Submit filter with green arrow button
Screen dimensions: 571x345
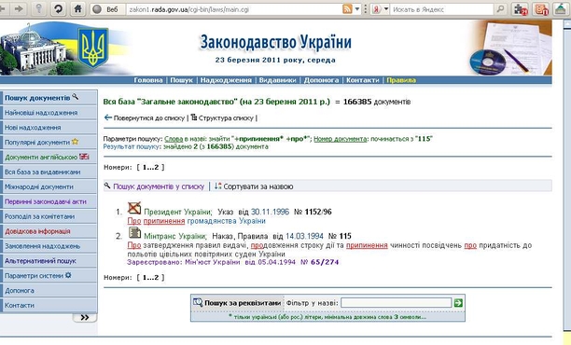click(458, 303)
